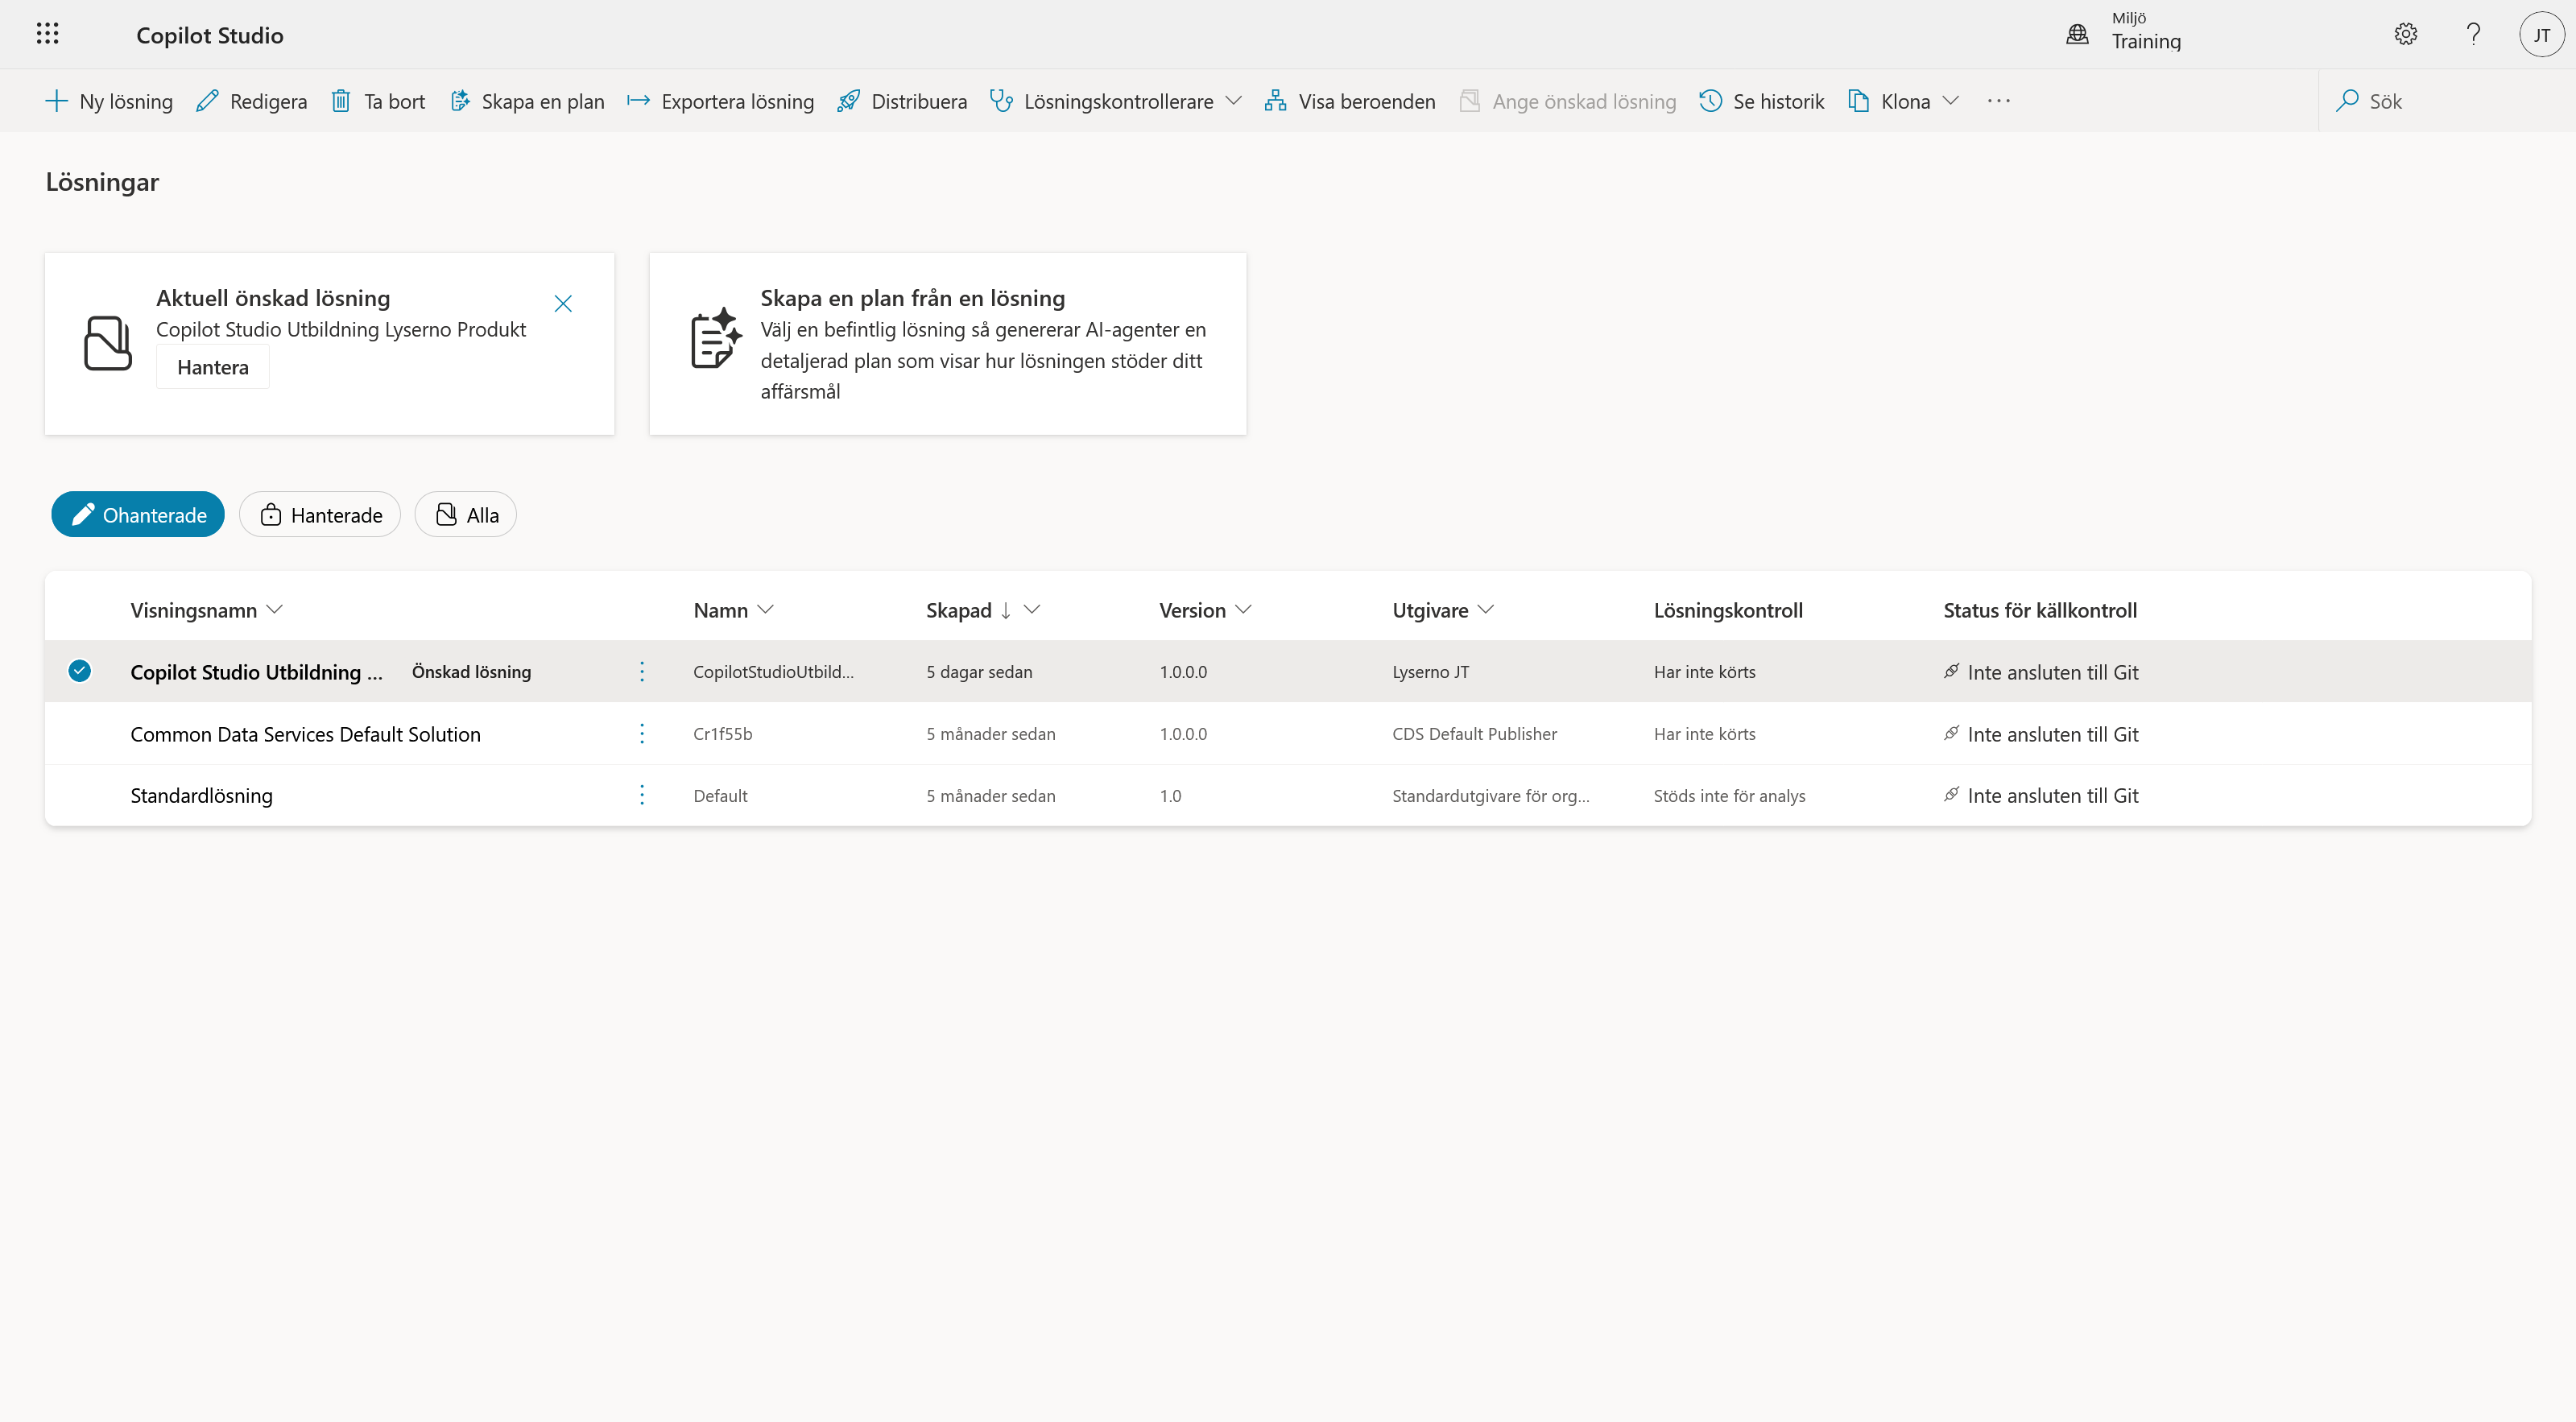Click Ny lösning plus icon
The image size is (2576, 1422).
pos(57,101)
